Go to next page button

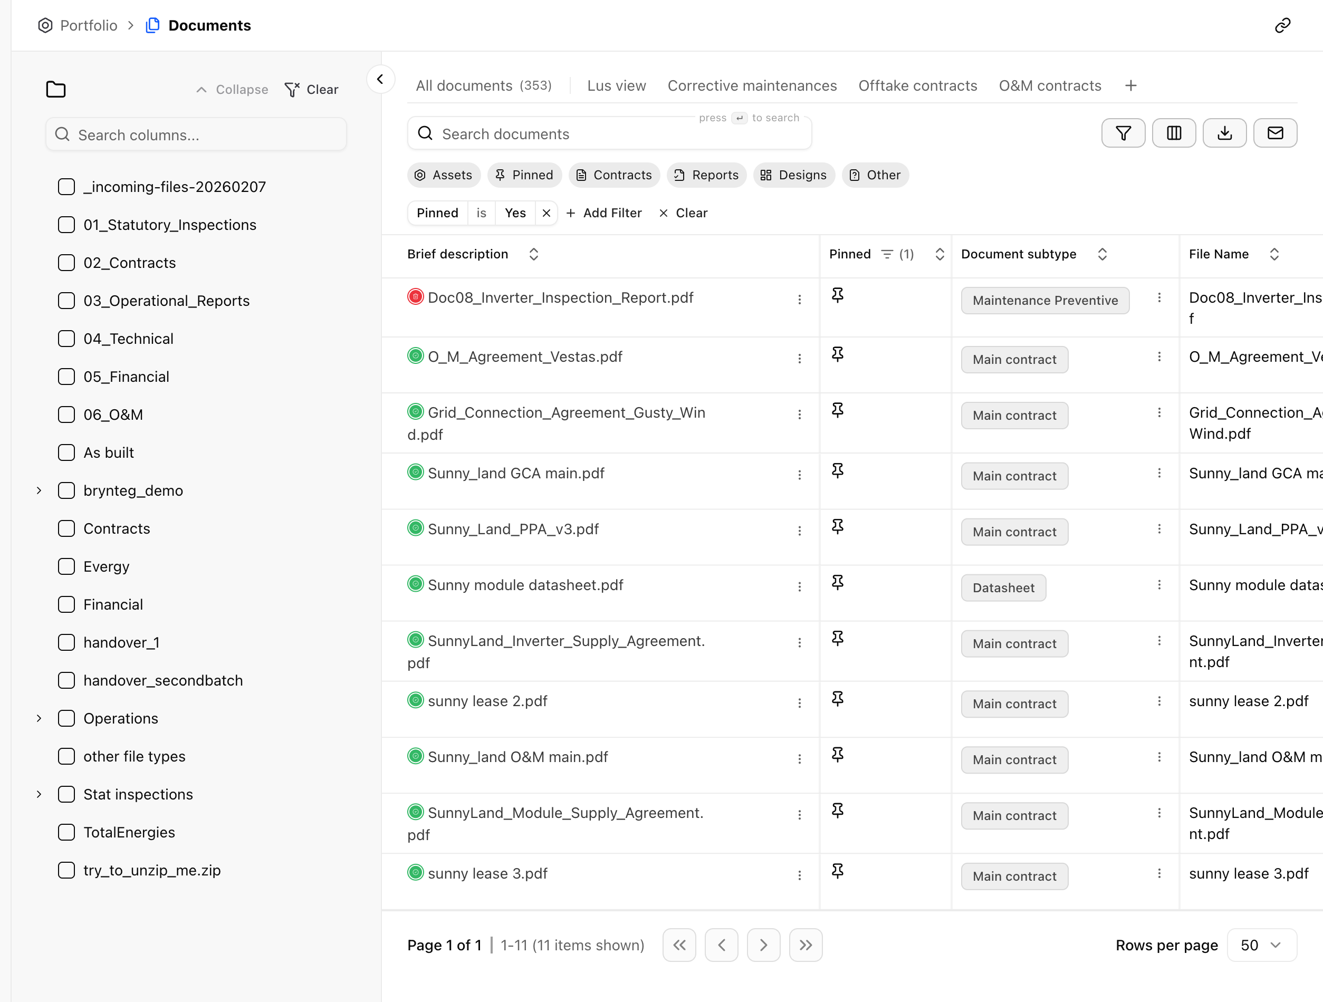(x=763, y=945)
